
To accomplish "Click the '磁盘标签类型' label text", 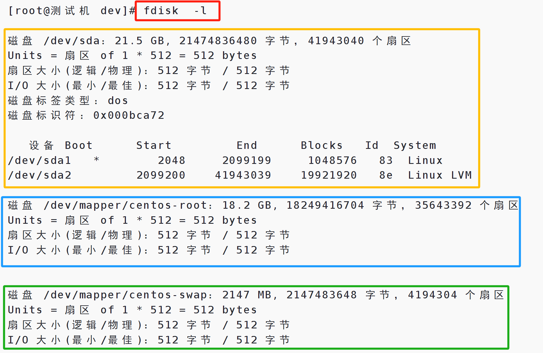I will (49, 101).
